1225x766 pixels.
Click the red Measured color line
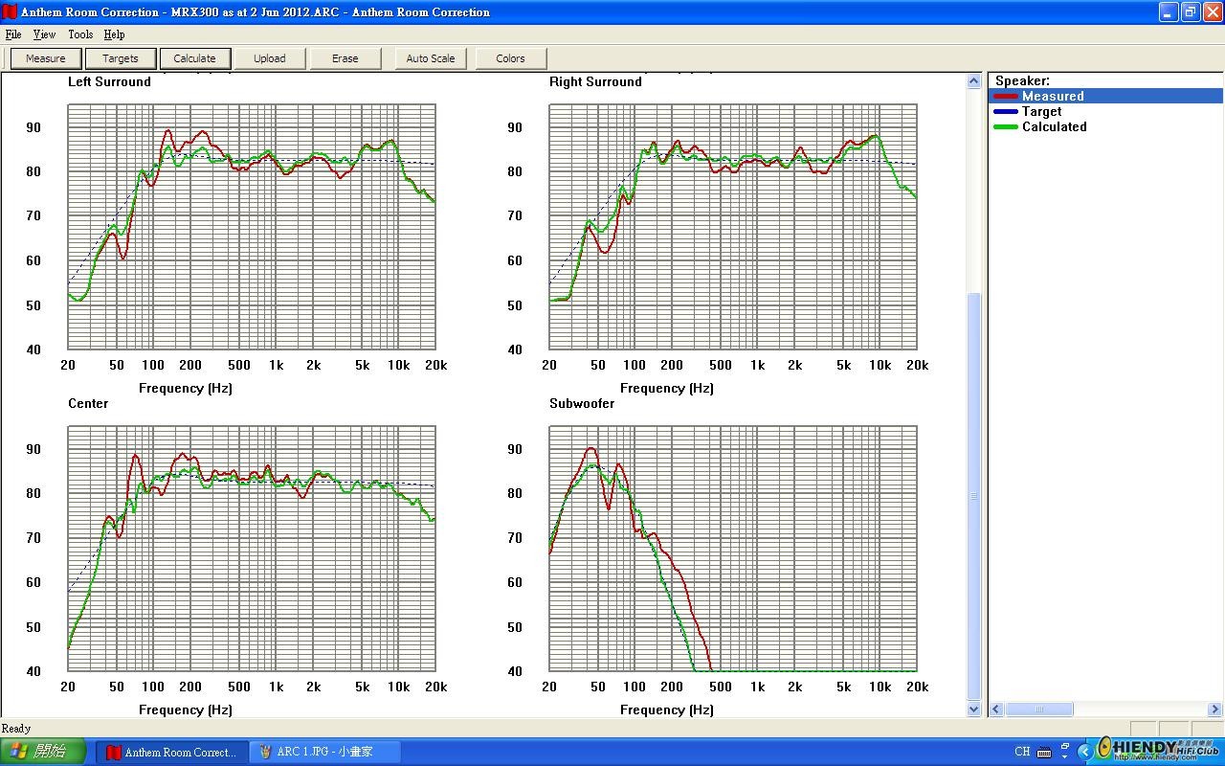[x=1006, y=96]
